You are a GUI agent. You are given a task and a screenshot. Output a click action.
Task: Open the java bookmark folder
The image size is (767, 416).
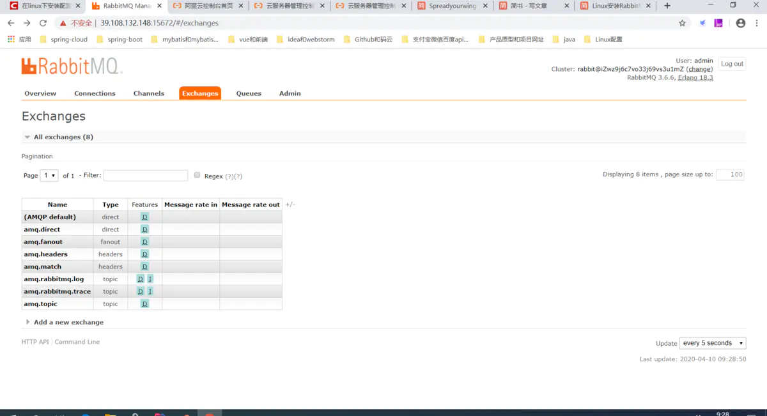tap(564, 39)
